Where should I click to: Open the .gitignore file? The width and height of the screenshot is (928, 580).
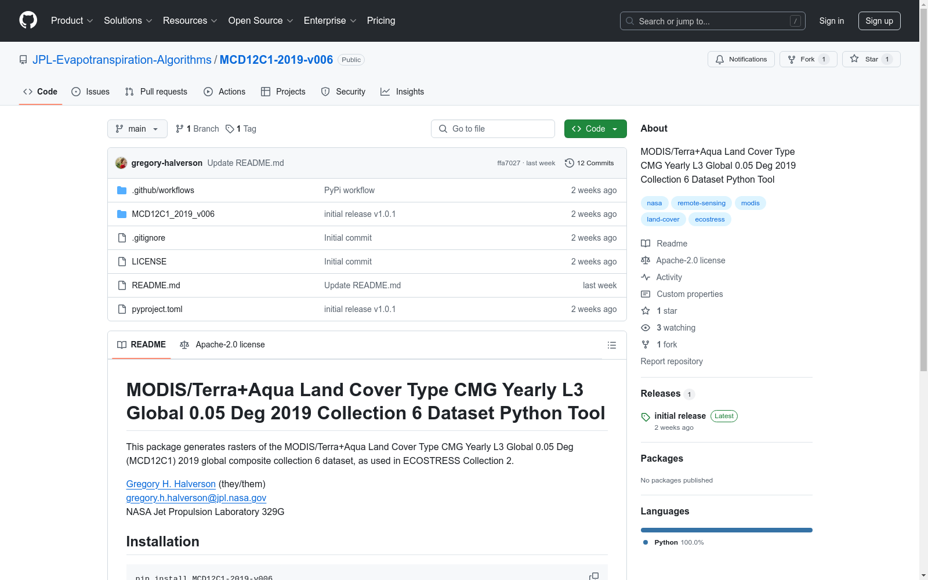pos(148,238)
